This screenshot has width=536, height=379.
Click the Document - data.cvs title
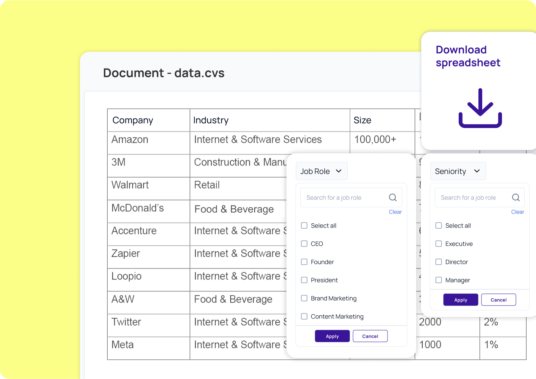tap(164, 73)
